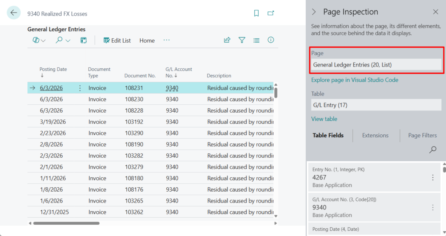
Task: Switch to the Page Filters tab
Action: pyautogui.click(x=422, y=136)
